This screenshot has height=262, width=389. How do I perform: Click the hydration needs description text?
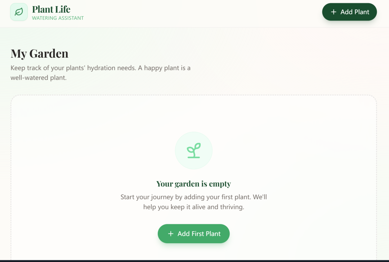[100, 73]
